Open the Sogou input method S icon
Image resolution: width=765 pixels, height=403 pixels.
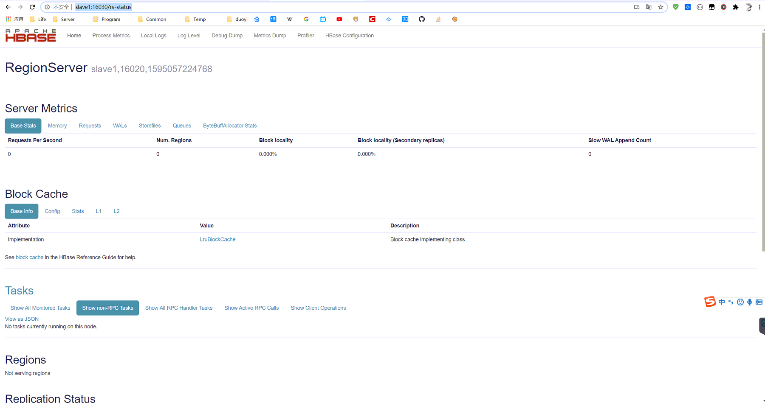click(710, 302)
